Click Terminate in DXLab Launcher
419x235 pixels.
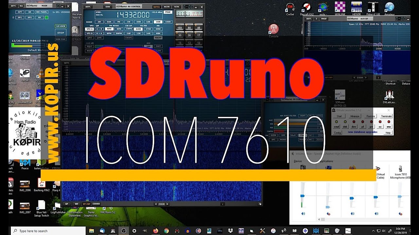386,116
